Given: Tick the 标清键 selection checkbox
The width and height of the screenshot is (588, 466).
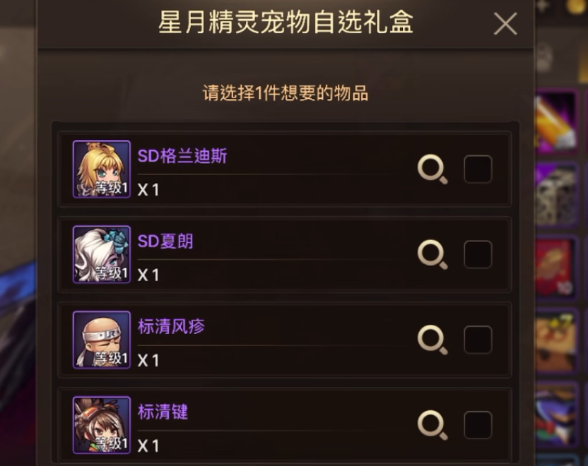Looking at the screenshot, I should 478,425.
